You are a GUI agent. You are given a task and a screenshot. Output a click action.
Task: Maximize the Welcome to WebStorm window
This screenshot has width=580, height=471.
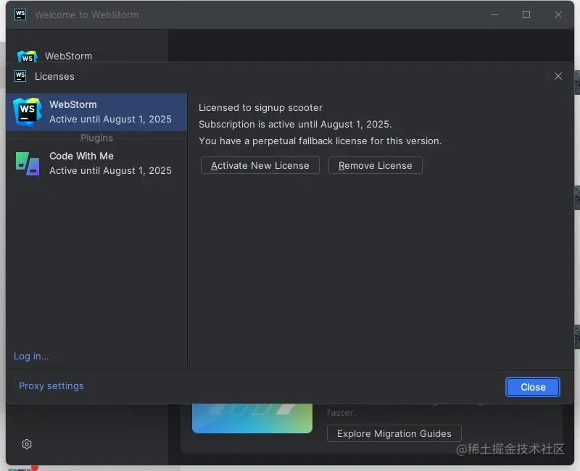click(526, 14)
